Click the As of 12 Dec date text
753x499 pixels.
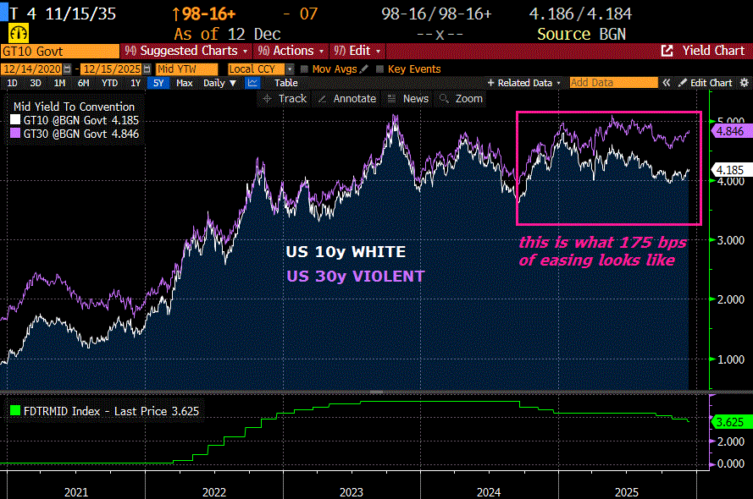click(227, 34)
